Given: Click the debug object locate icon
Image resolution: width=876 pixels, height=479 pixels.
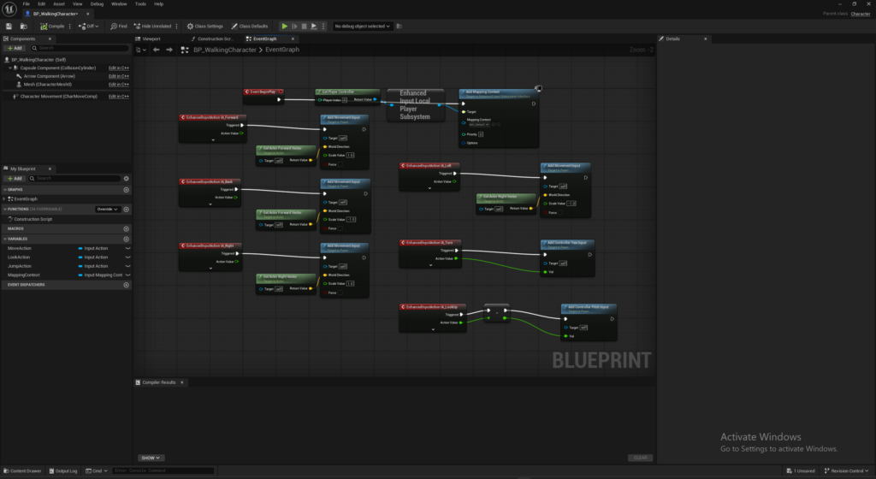Looking at the screenshot, I should click(399, 27).
